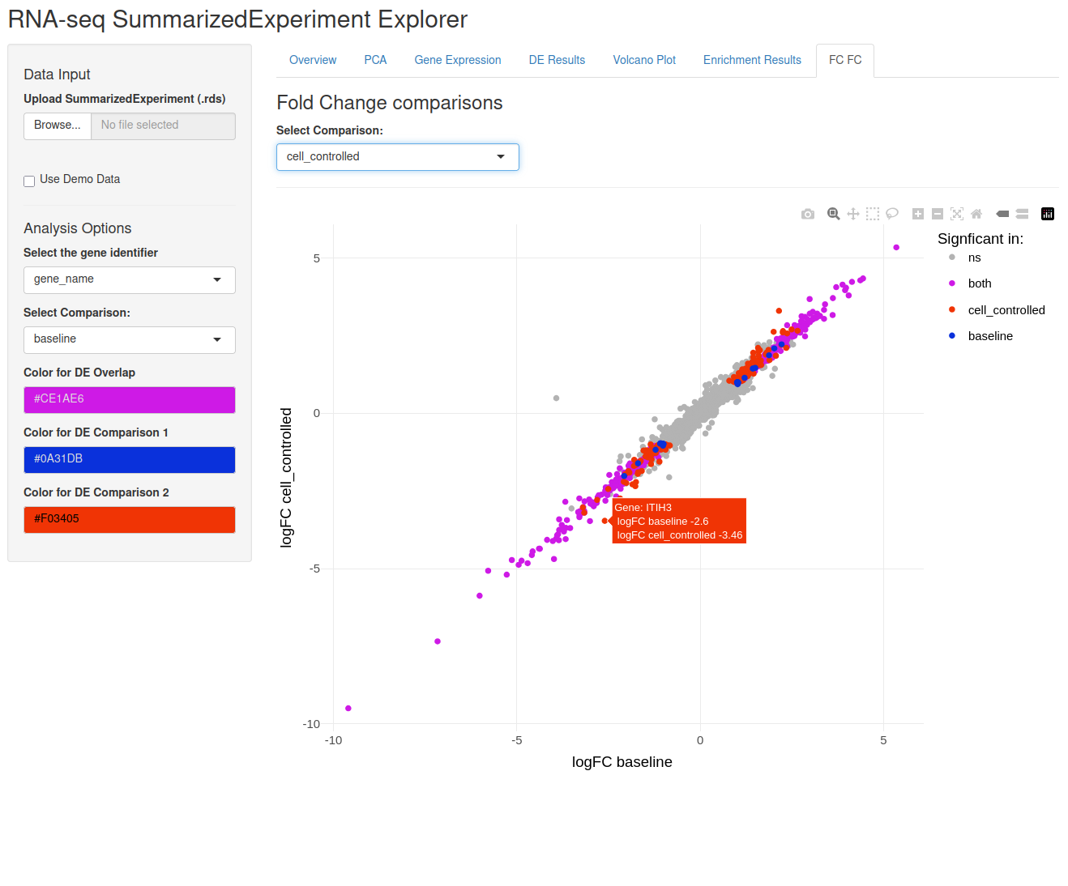
Task: Select the Pan tool in plot modebar
Action: pyautogui.click(x=853, y=214)
